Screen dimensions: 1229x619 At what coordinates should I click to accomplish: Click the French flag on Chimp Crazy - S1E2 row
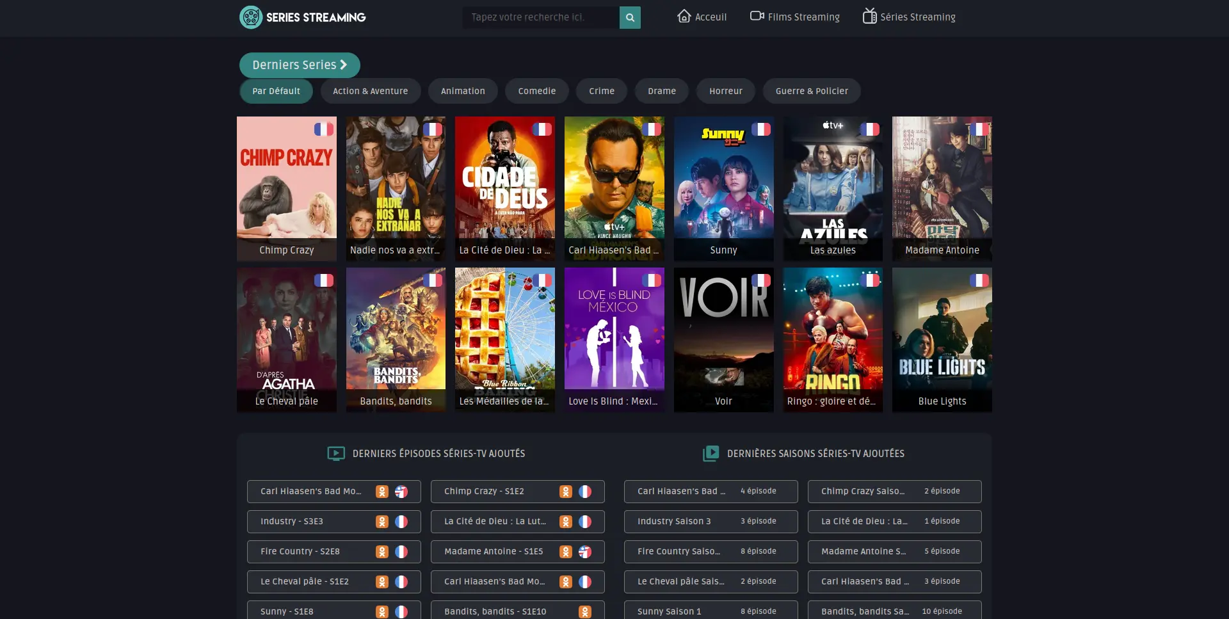[x=585, y=492]
